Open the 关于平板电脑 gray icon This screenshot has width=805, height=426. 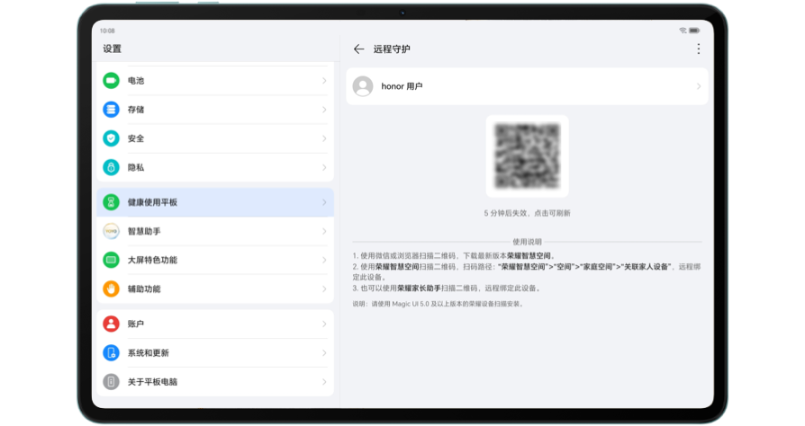pyautogui.click(x=111, y=382)
